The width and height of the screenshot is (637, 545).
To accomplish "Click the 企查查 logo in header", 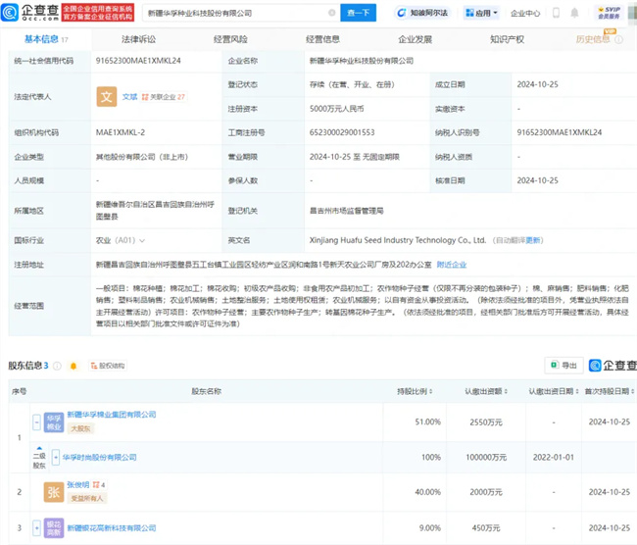I will (x=28, y=13).
